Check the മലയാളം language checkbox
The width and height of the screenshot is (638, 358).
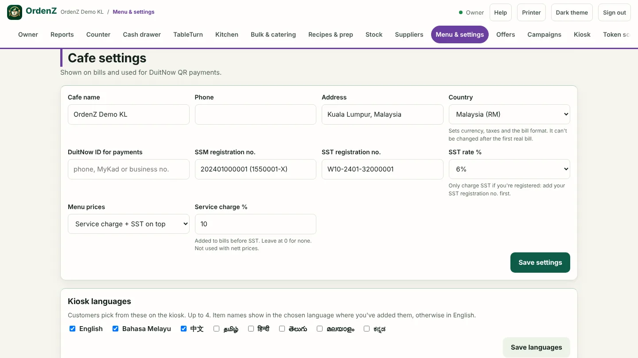[320, 329]
